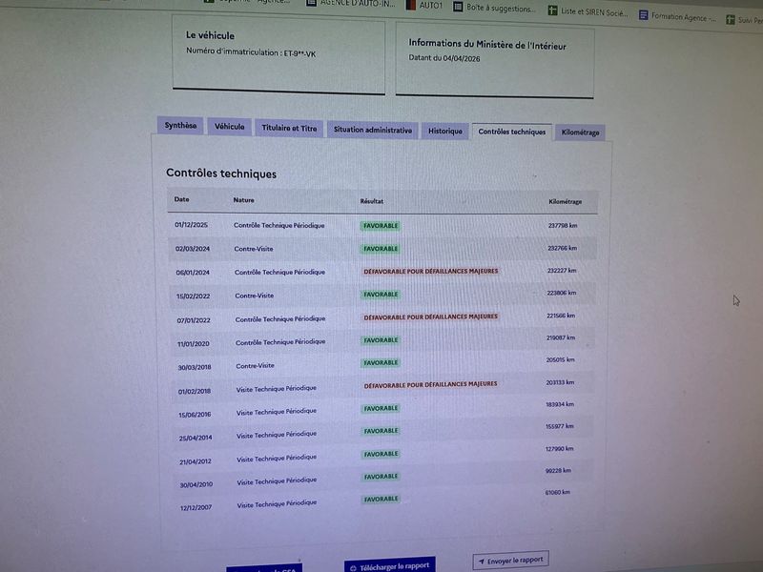Click the 155977 km mileage value
763x572 pixels.
(x=560, y=426)
